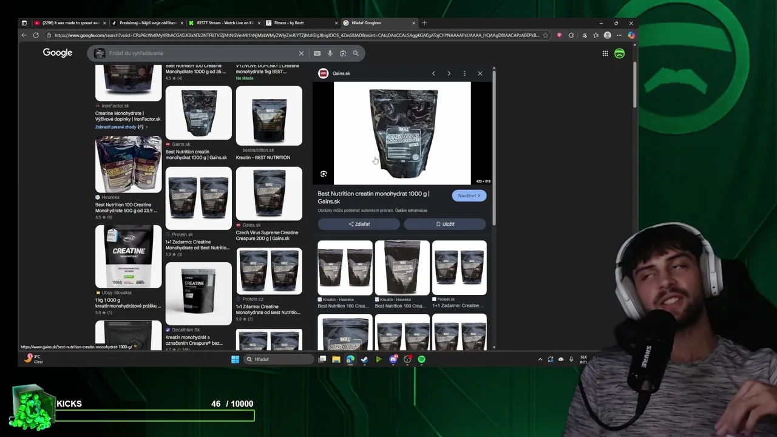Open the weather widget on taskbar
This screenshot has height=437, width=777.
tap(33, 359)
